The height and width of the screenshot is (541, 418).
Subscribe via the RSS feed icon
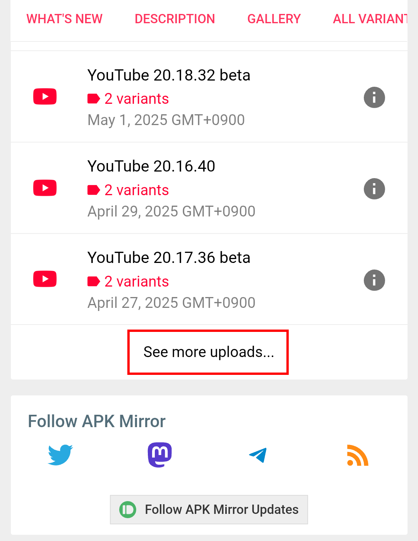coord(357,456)
